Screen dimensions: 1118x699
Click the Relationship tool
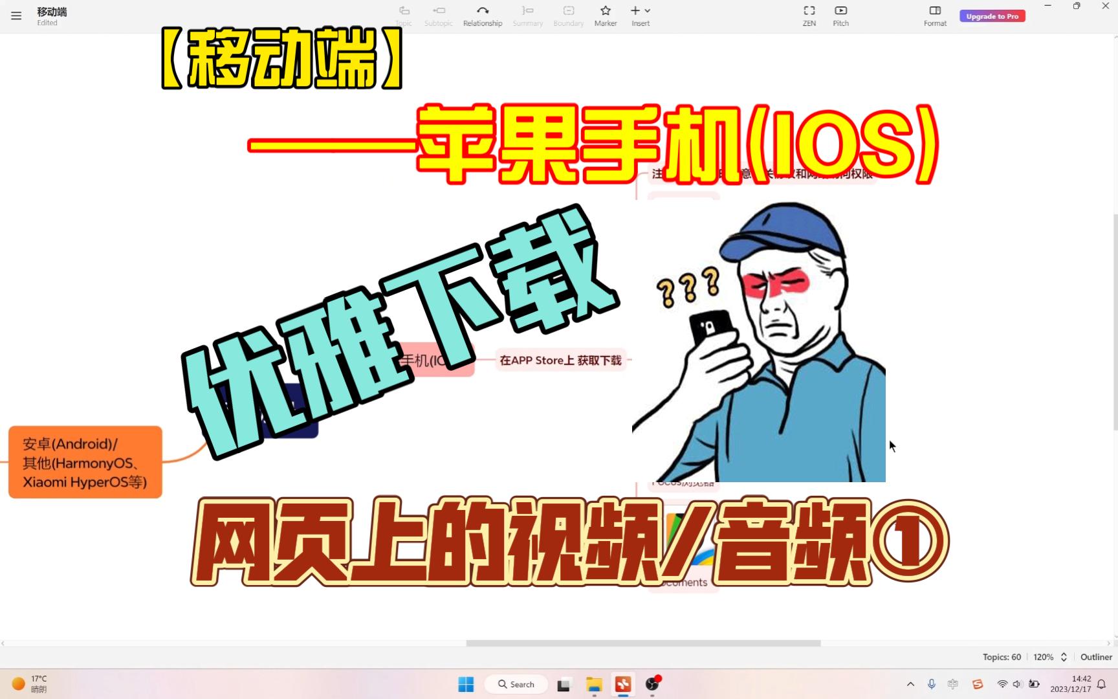tap(483, 16)
